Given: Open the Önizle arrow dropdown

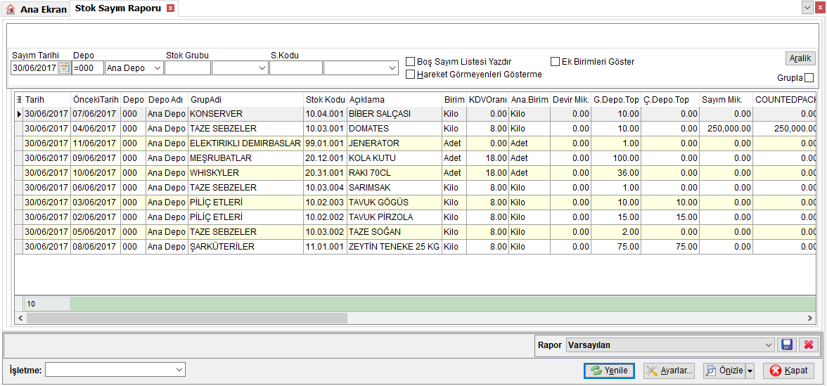Looking at the screenshot, I should point(750,371).
